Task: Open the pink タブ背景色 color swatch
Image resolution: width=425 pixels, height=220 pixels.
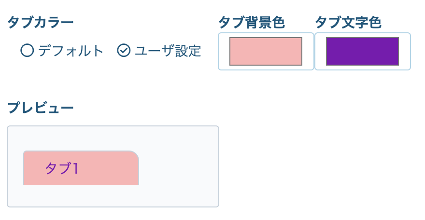Action: click(x=266, y=51)
